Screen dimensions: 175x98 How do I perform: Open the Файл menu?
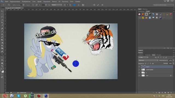[7, 2]
